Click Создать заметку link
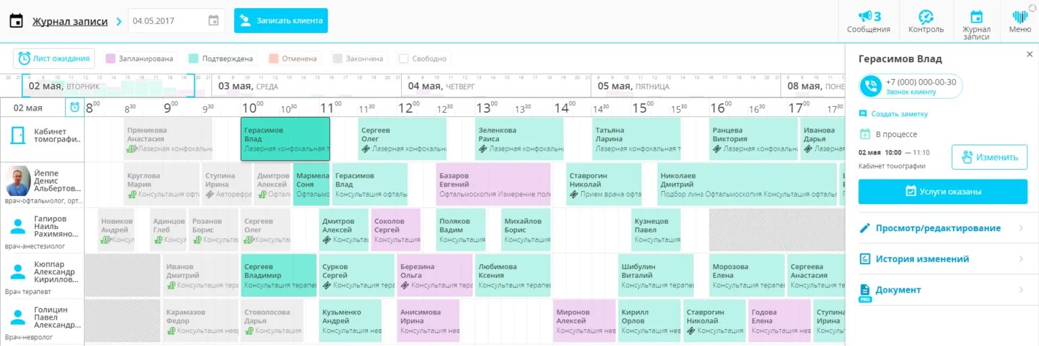 [x=899, y=114]
